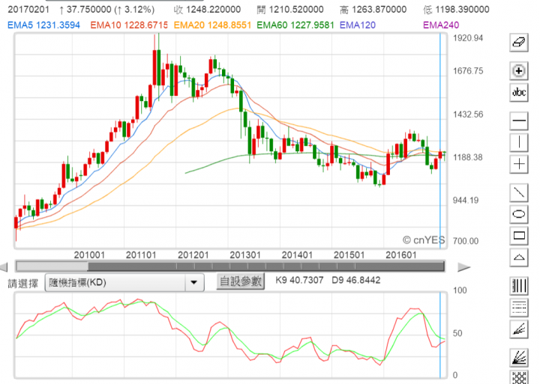This screenshot has width=540, height=384.
Task: Pick the fan lines tool
Action: [x=518, y=328]
